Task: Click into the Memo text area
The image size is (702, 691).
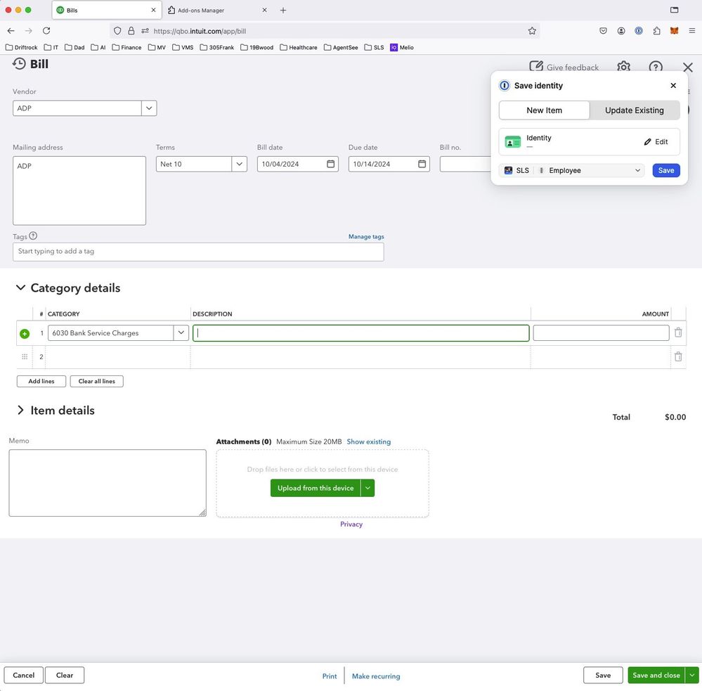Action: pos(108,483)
